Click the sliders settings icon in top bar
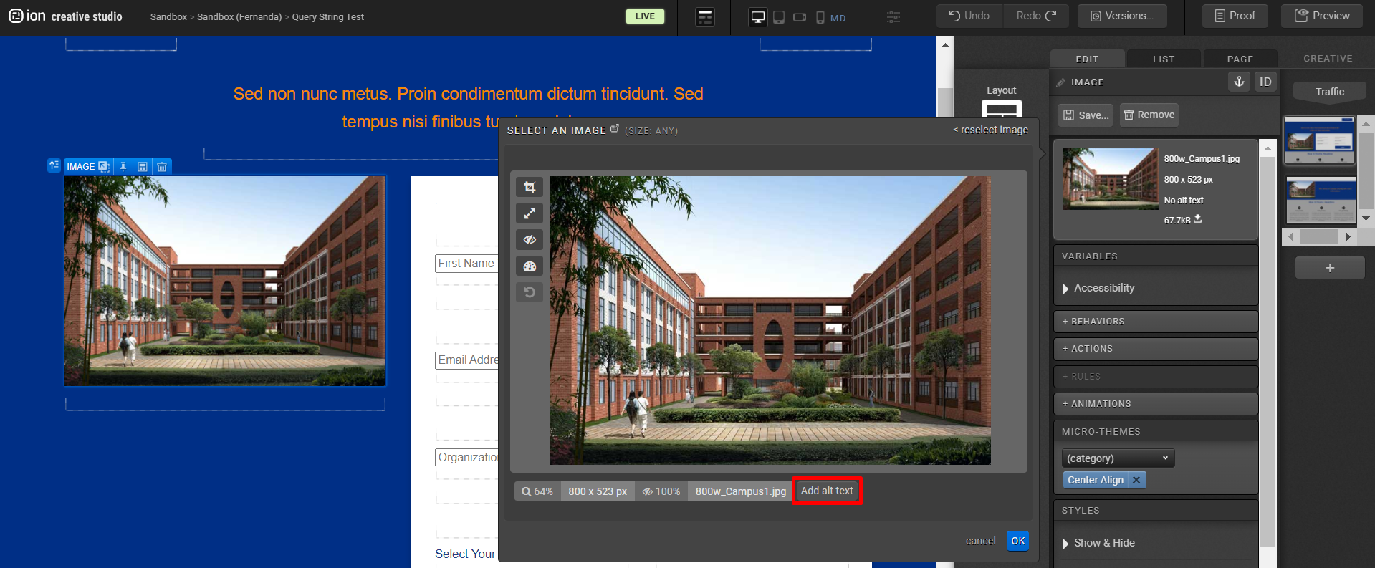1375x568 pixels. (x=893, y=16)
